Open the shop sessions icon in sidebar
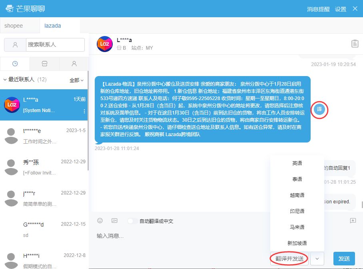Screen dimensions: 363x269 pos(44,64)
